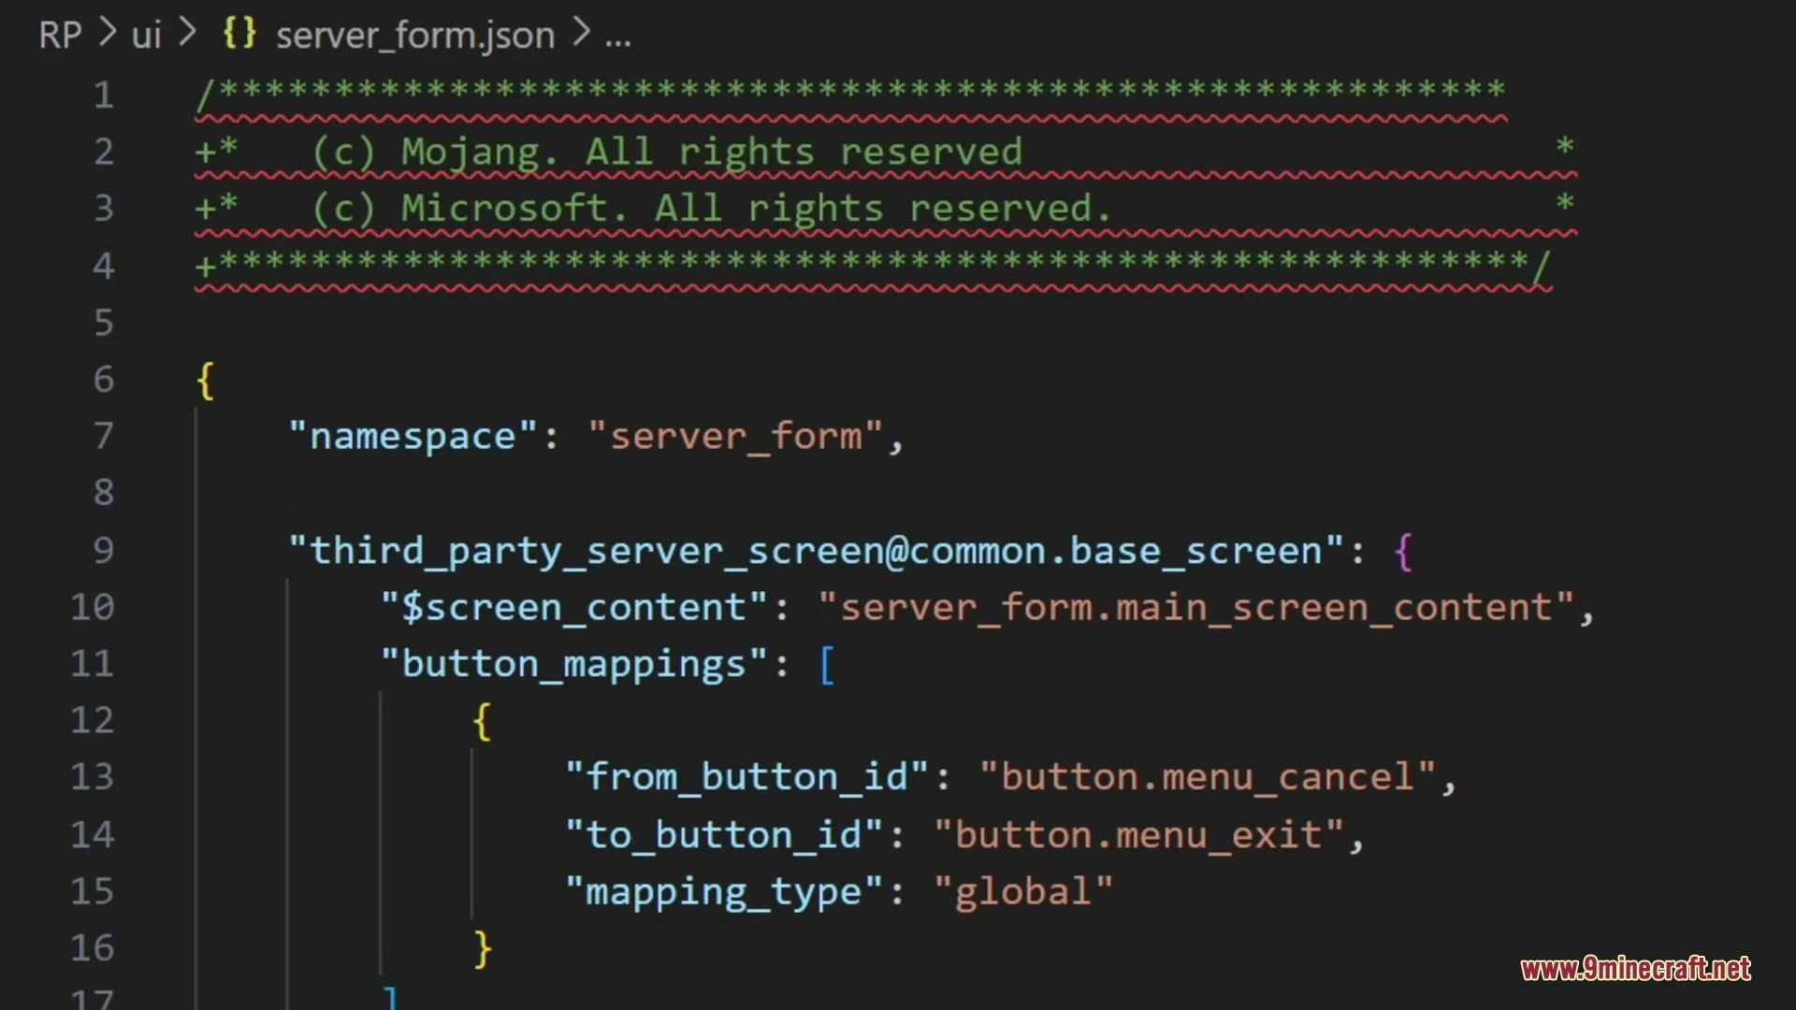
Task: Click the "global" string value
Action: click(1024, 892)
